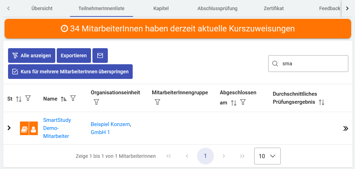The image size is (355, 169).
Task: Filter the Abgeschlossen am column
Action: (x=243, y=102)
